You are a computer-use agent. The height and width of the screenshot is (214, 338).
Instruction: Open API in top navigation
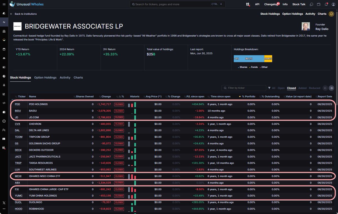[x=257, y=4]
